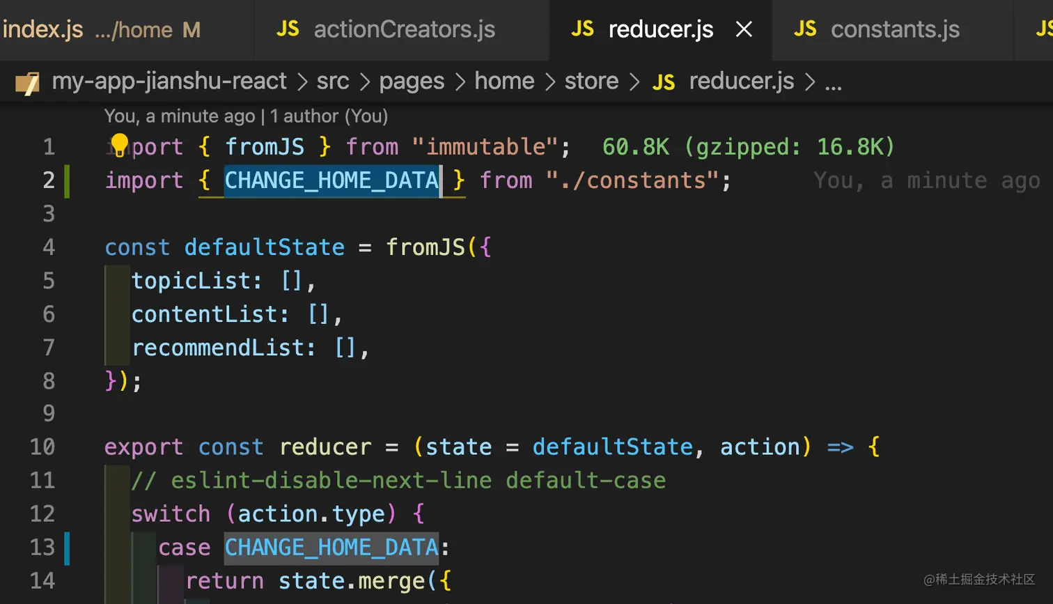
Task: Click the green git change marker on line 2
Action: [67, 180]
